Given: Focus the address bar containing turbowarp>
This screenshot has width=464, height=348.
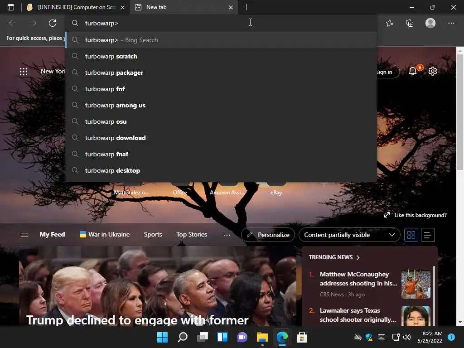Looking at the screenshot, I should point(221,23).
